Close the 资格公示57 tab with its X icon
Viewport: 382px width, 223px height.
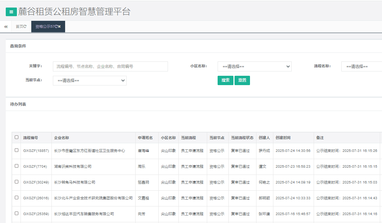[x=59, y=27]
